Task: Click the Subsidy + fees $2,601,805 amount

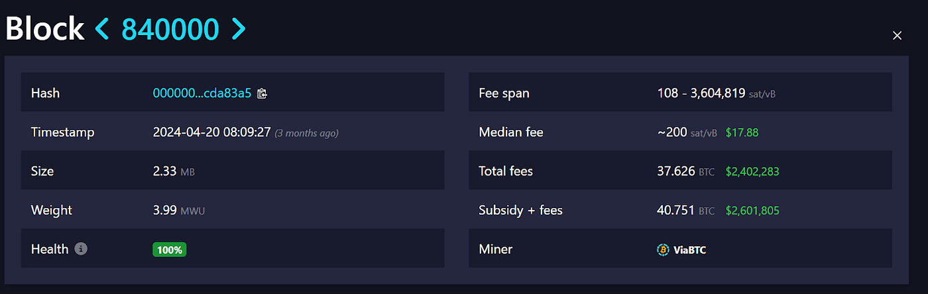Action: pyautogui.click(x=752, y=211)
